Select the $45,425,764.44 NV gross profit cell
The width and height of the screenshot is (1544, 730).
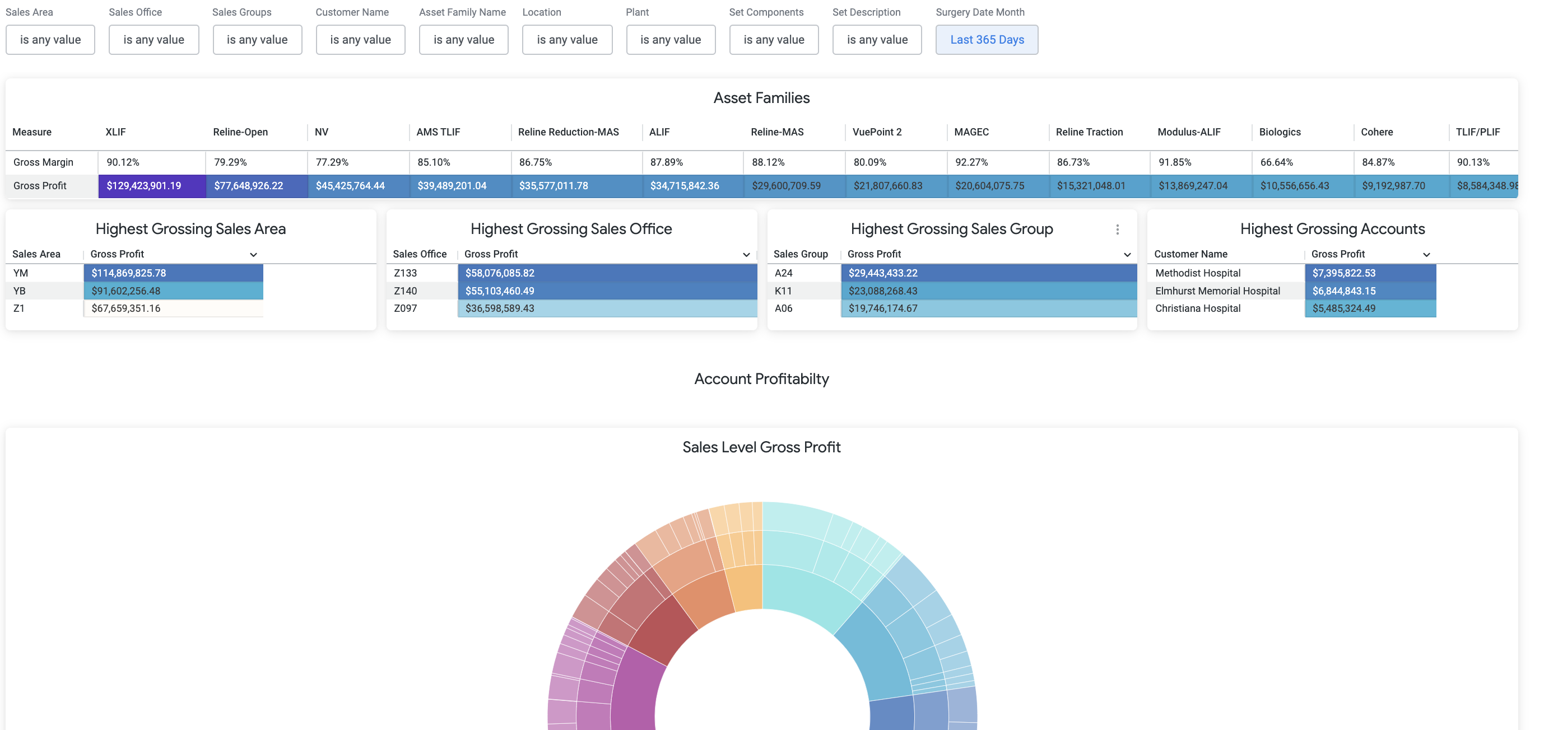point(359,186)
